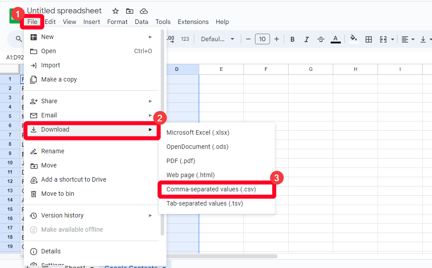Toggle strikethrough formatting
Viewport: 432px width, 268px height.
pos(321,39)
